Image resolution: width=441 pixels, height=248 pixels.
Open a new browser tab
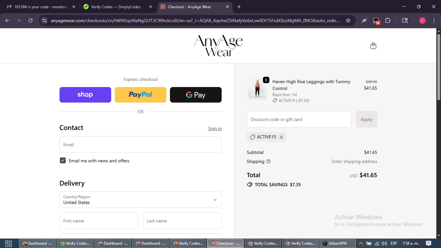(239, 7)
